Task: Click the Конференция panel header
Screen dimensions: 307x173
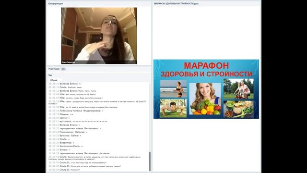Action: click(x=56, y=4)
